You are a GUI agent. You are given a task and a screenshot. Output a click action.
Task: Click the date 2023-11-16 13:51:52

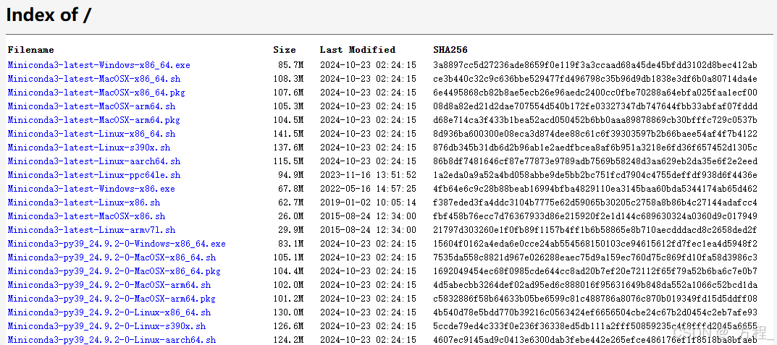coord(368,175)
